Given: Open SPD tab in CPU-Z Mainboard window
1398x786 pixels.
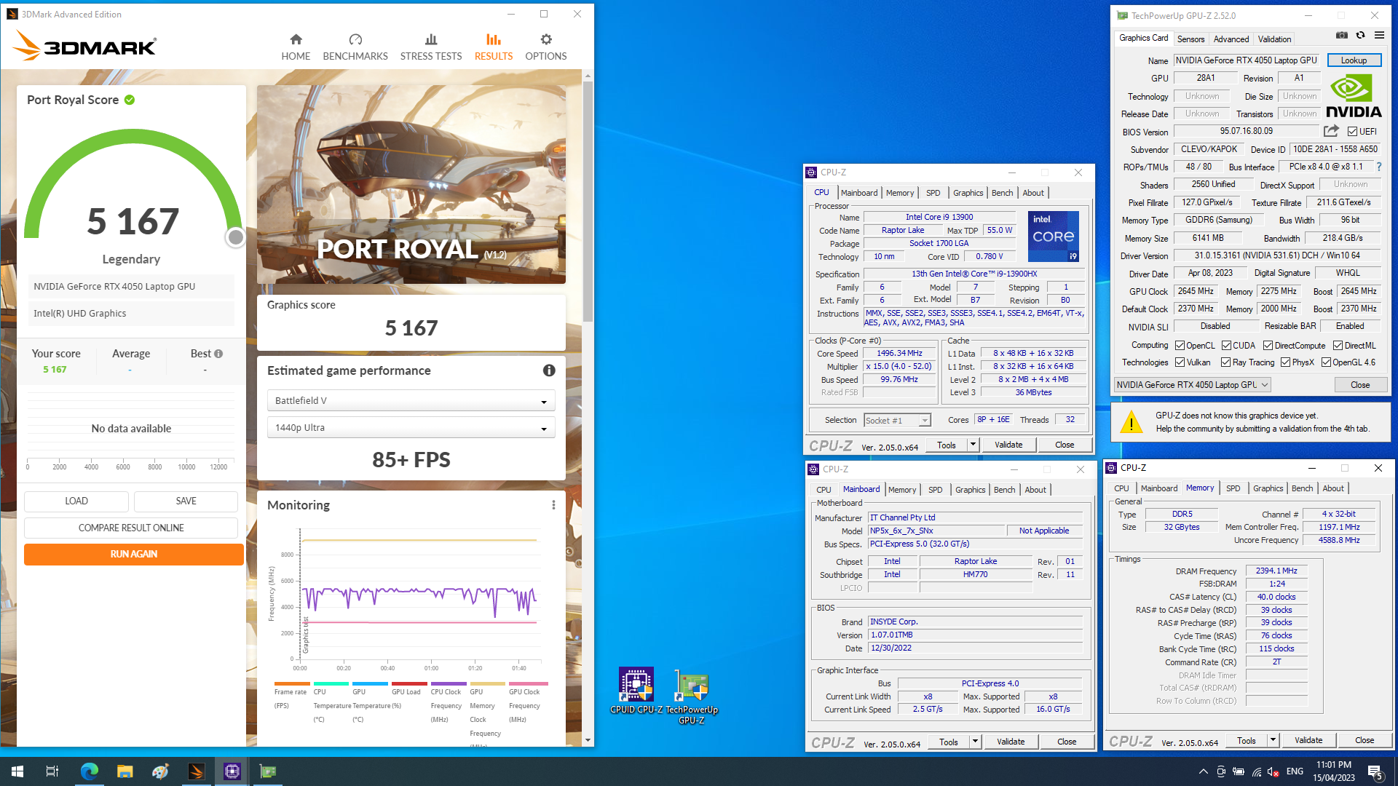Looking at the screenshot, I should [x=936, y=490].
